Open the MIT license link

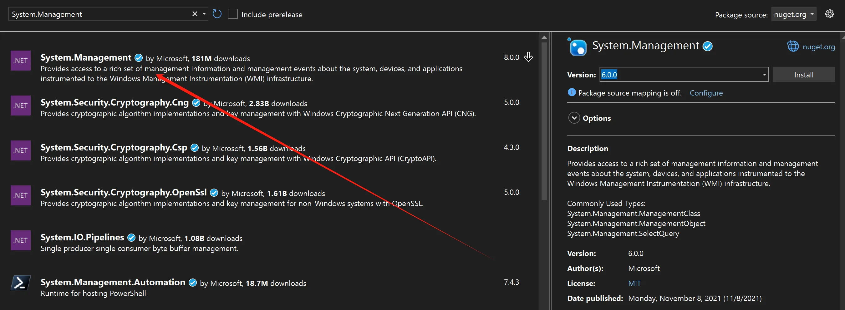tap(634, 283)
